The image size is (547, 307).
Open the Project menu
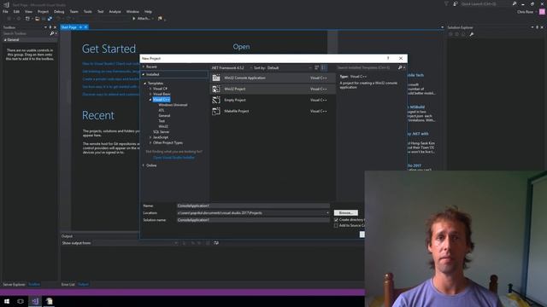tap(43, 11)
